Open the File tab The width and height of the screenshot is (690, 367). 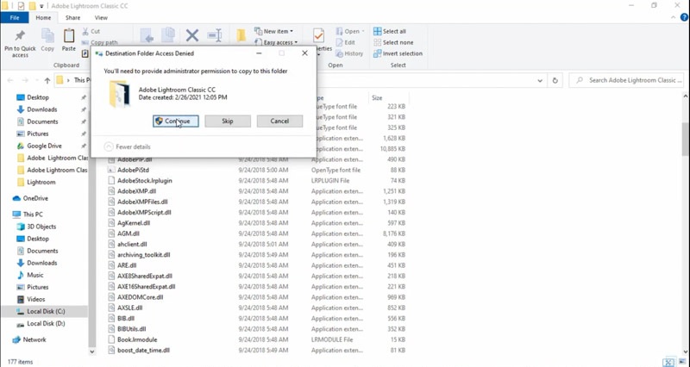coord(15,17)
